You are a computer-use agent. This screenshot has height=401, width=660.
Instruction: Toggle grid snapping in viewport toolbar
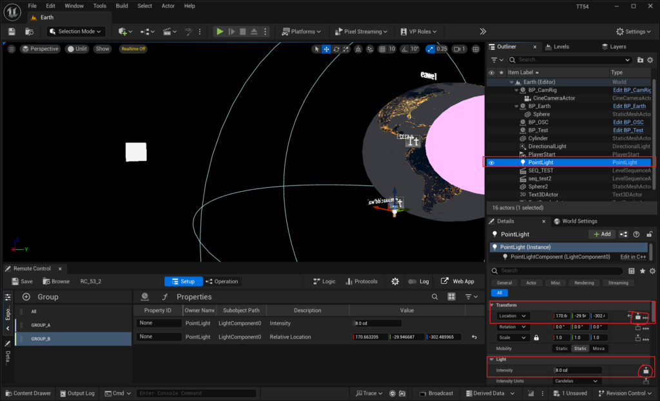[382, 49]
